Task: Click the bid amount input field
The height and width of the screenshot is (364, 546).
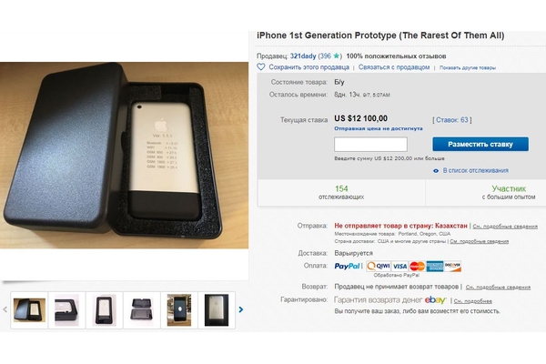Action: (370, 144)
